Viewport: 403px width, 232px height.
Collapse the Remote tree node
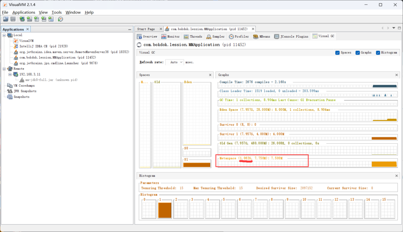click(4, 69)
